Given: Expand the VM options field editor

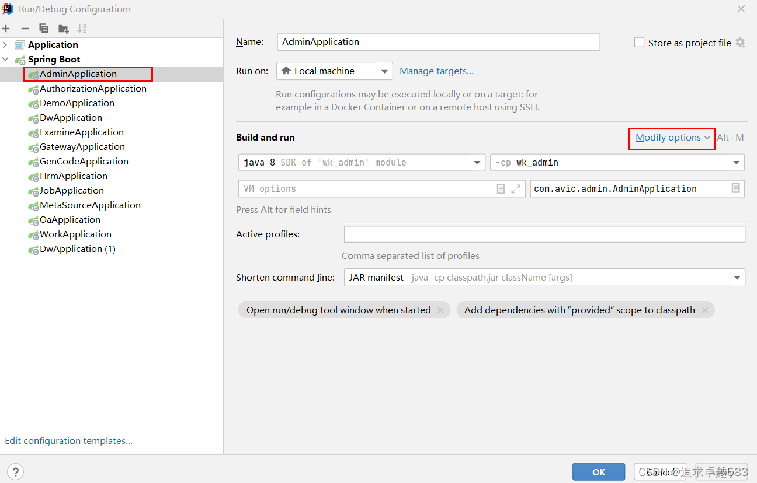Looking at the screenshot, I should [516, 189].
